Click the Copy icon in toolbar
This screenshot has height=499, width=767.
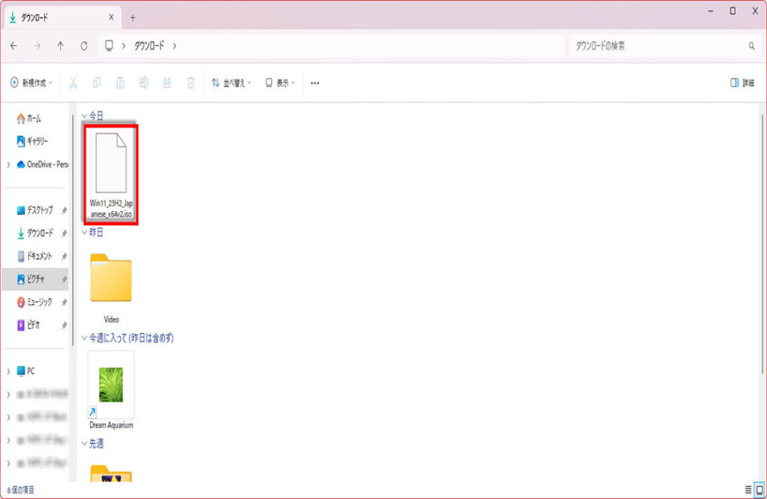click(x=97, y=83)
